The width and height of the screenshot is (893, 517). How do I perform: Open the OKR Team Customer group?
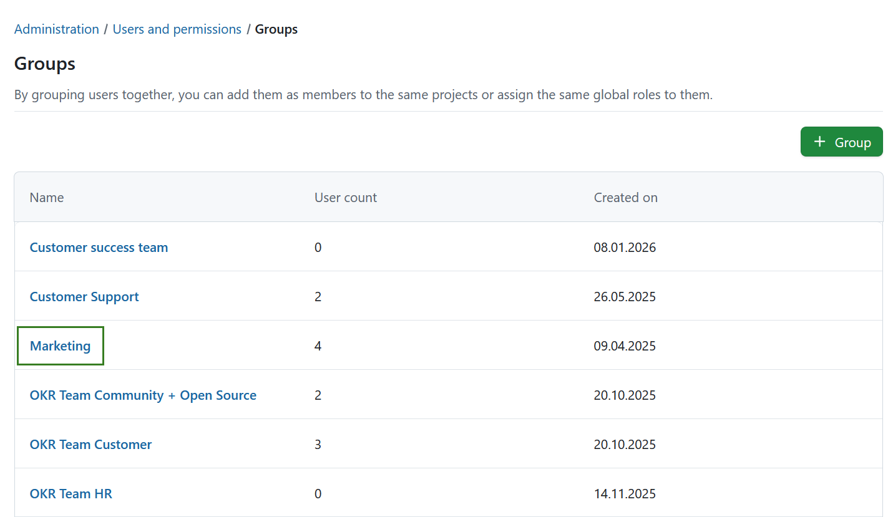click(x=90, y=444)
